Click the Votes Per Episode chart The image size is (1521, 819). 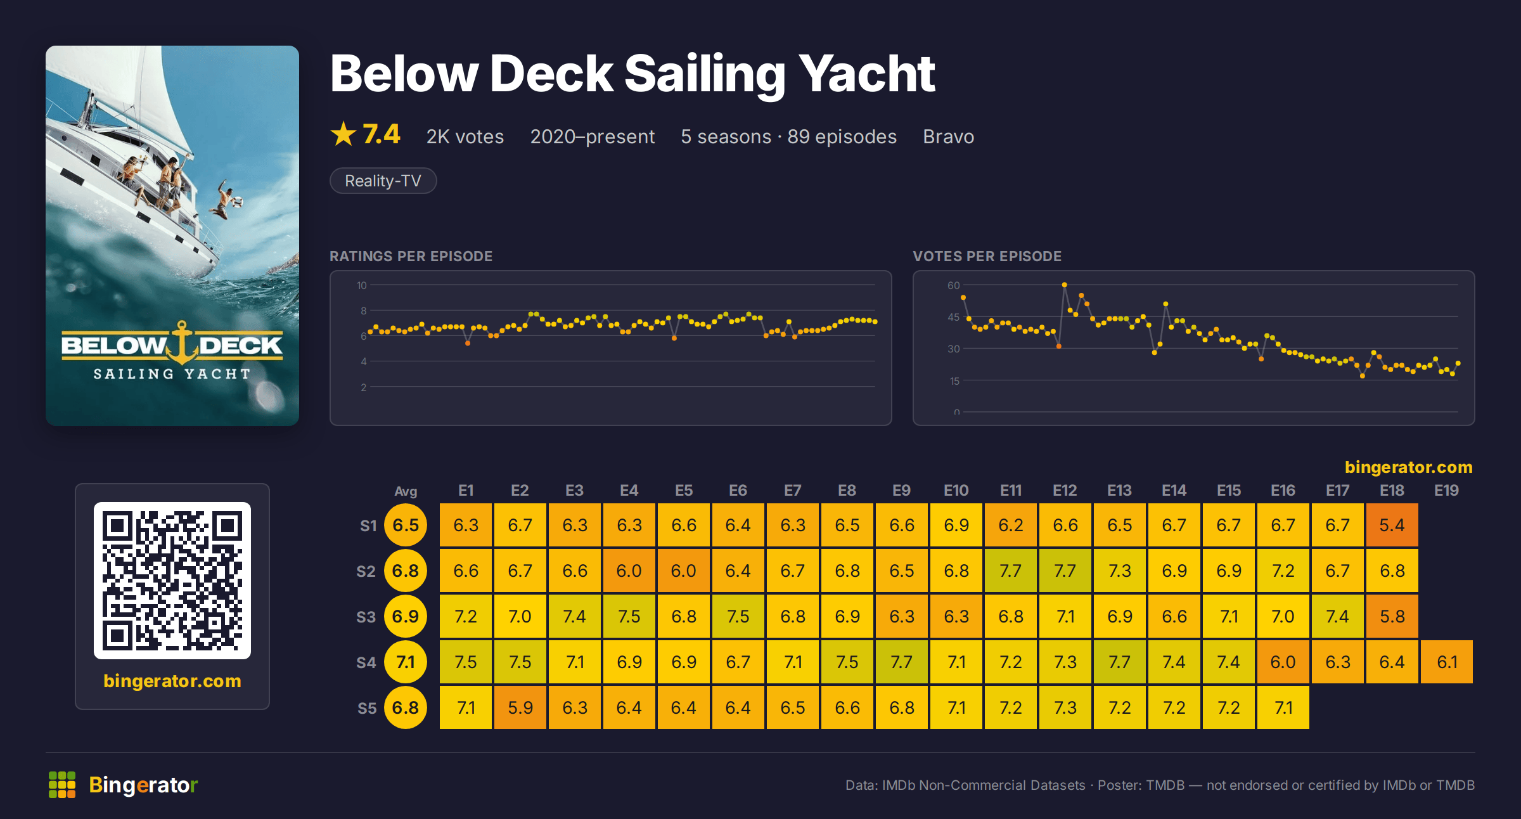click(x=1194, y=348)
